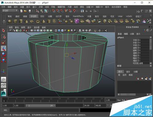Choose the Lasso select tool
The width and height of the screenshot is (153, 117).
pos(4,37)
